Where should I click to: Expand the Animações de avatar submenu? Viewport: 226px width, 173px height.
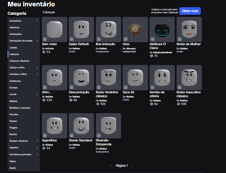[x=37, y=41]
